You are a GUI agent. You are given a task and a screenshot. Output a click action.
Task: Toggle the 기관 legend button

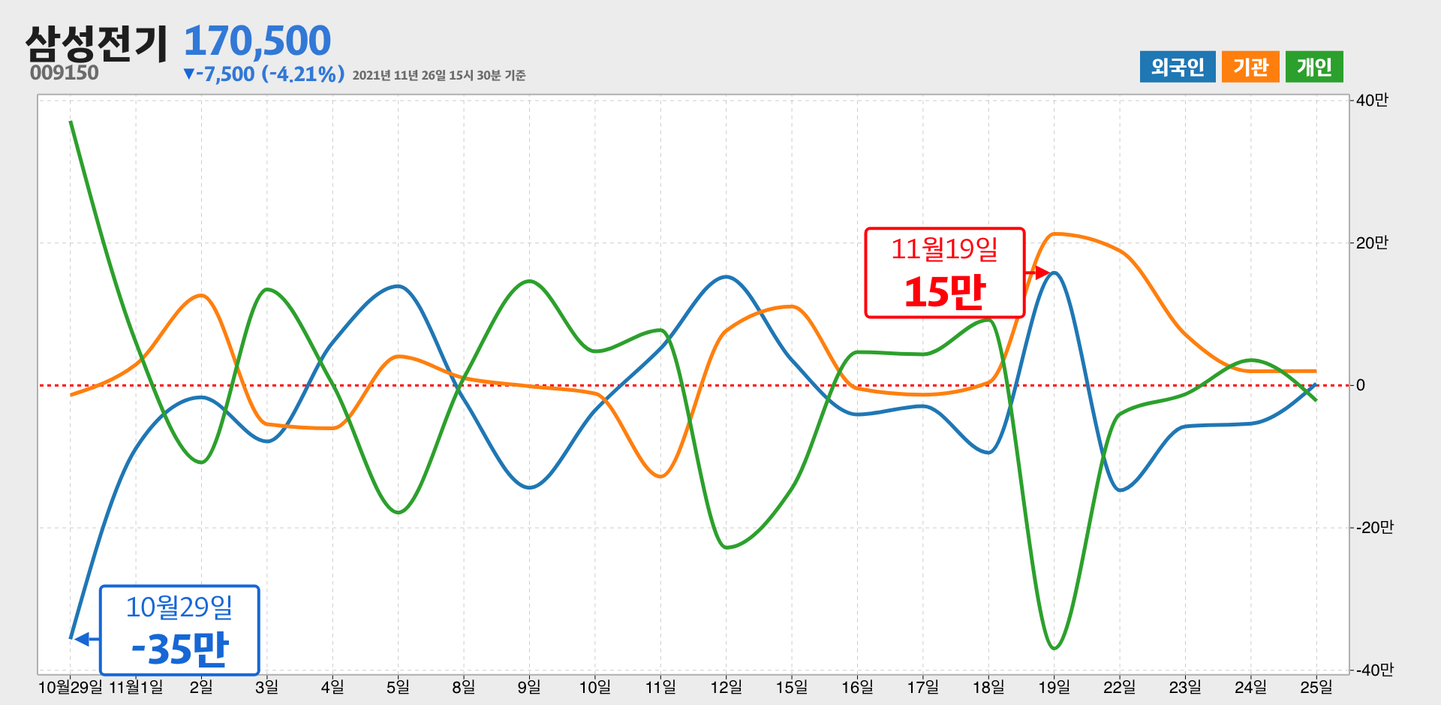pos(1250,67)
